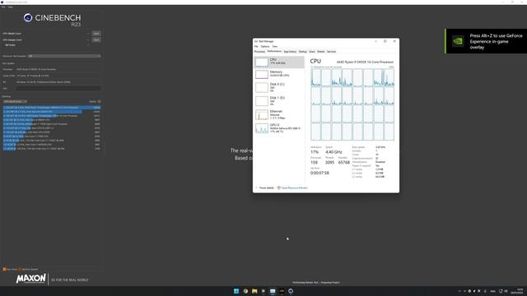Open the volume tray icon
This screenshot has width=527, height=296.
click(x=506, y=291)
